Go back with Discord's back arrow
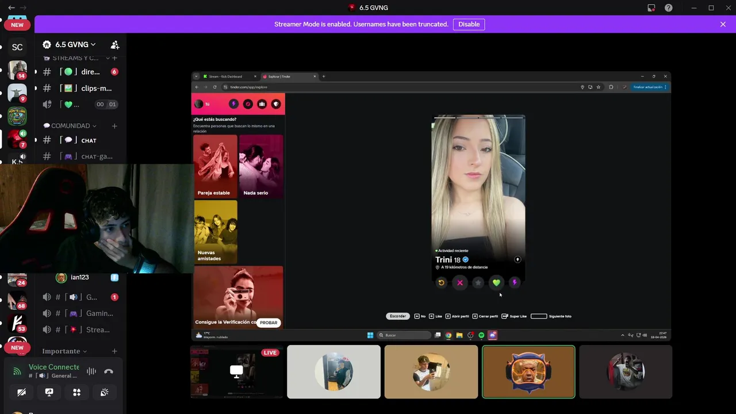Viewport: 736px width, 414px height. pyautogui.click(x=11, y=7)
